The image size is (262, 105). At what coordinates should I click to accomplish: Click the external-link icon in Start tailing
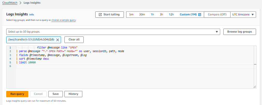tap(100, 15)
